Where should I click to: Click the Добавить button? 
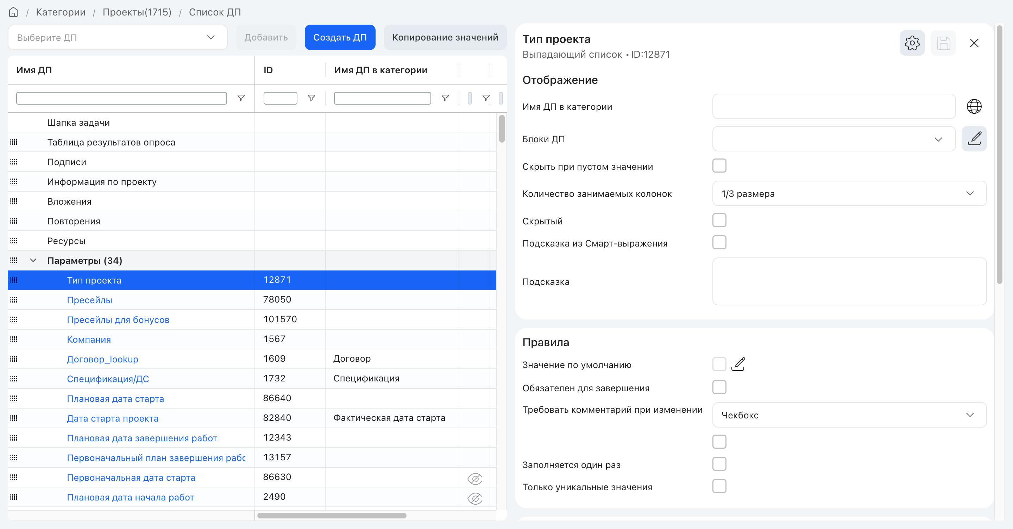(x=266, y=37)
